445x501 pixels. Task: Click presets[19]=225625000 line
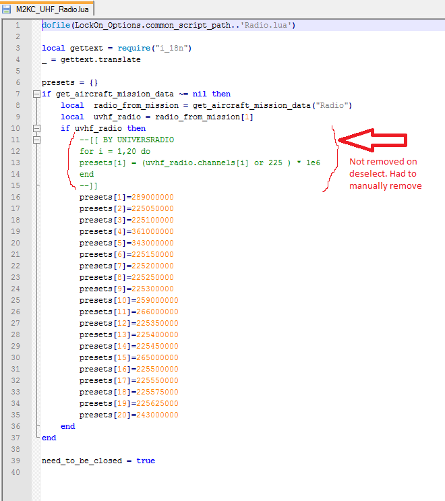(x=129, y=403)
